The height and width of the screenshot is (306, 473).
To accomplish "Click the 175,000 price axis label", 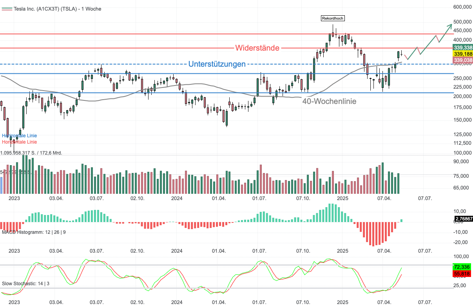I will coord(462,107).
